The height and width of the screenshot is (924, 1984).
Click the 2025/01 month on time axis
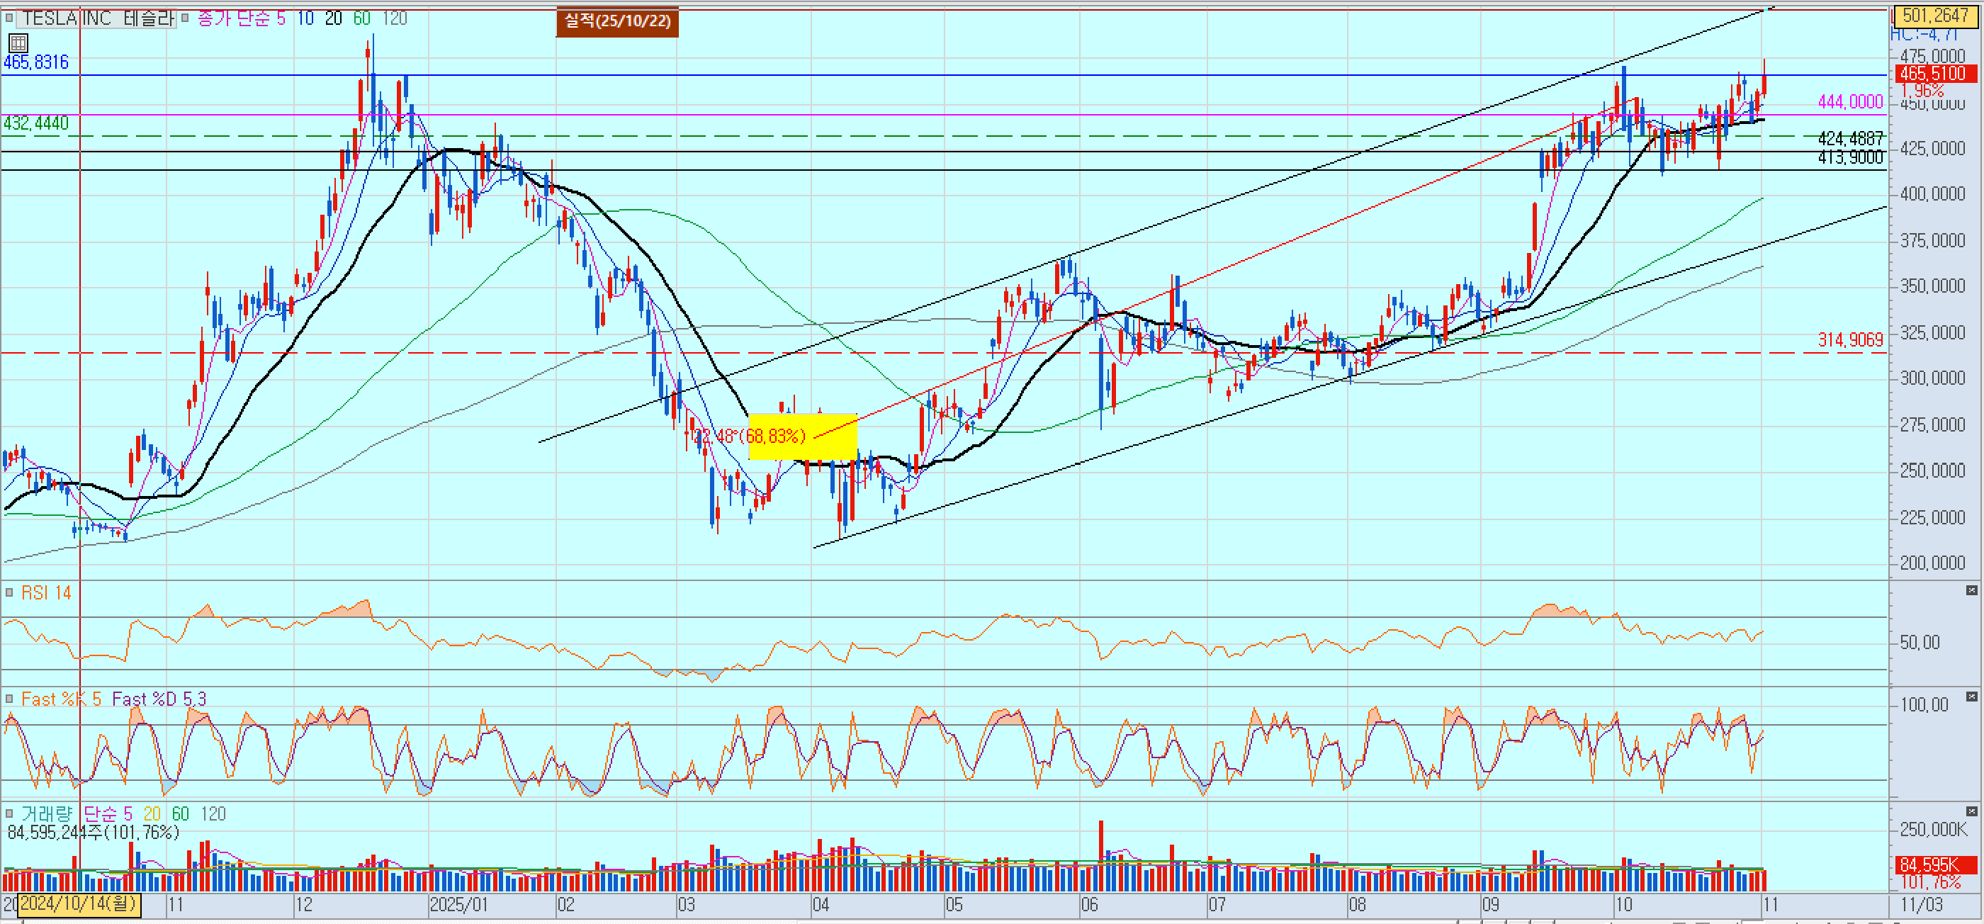pos(458,905)
